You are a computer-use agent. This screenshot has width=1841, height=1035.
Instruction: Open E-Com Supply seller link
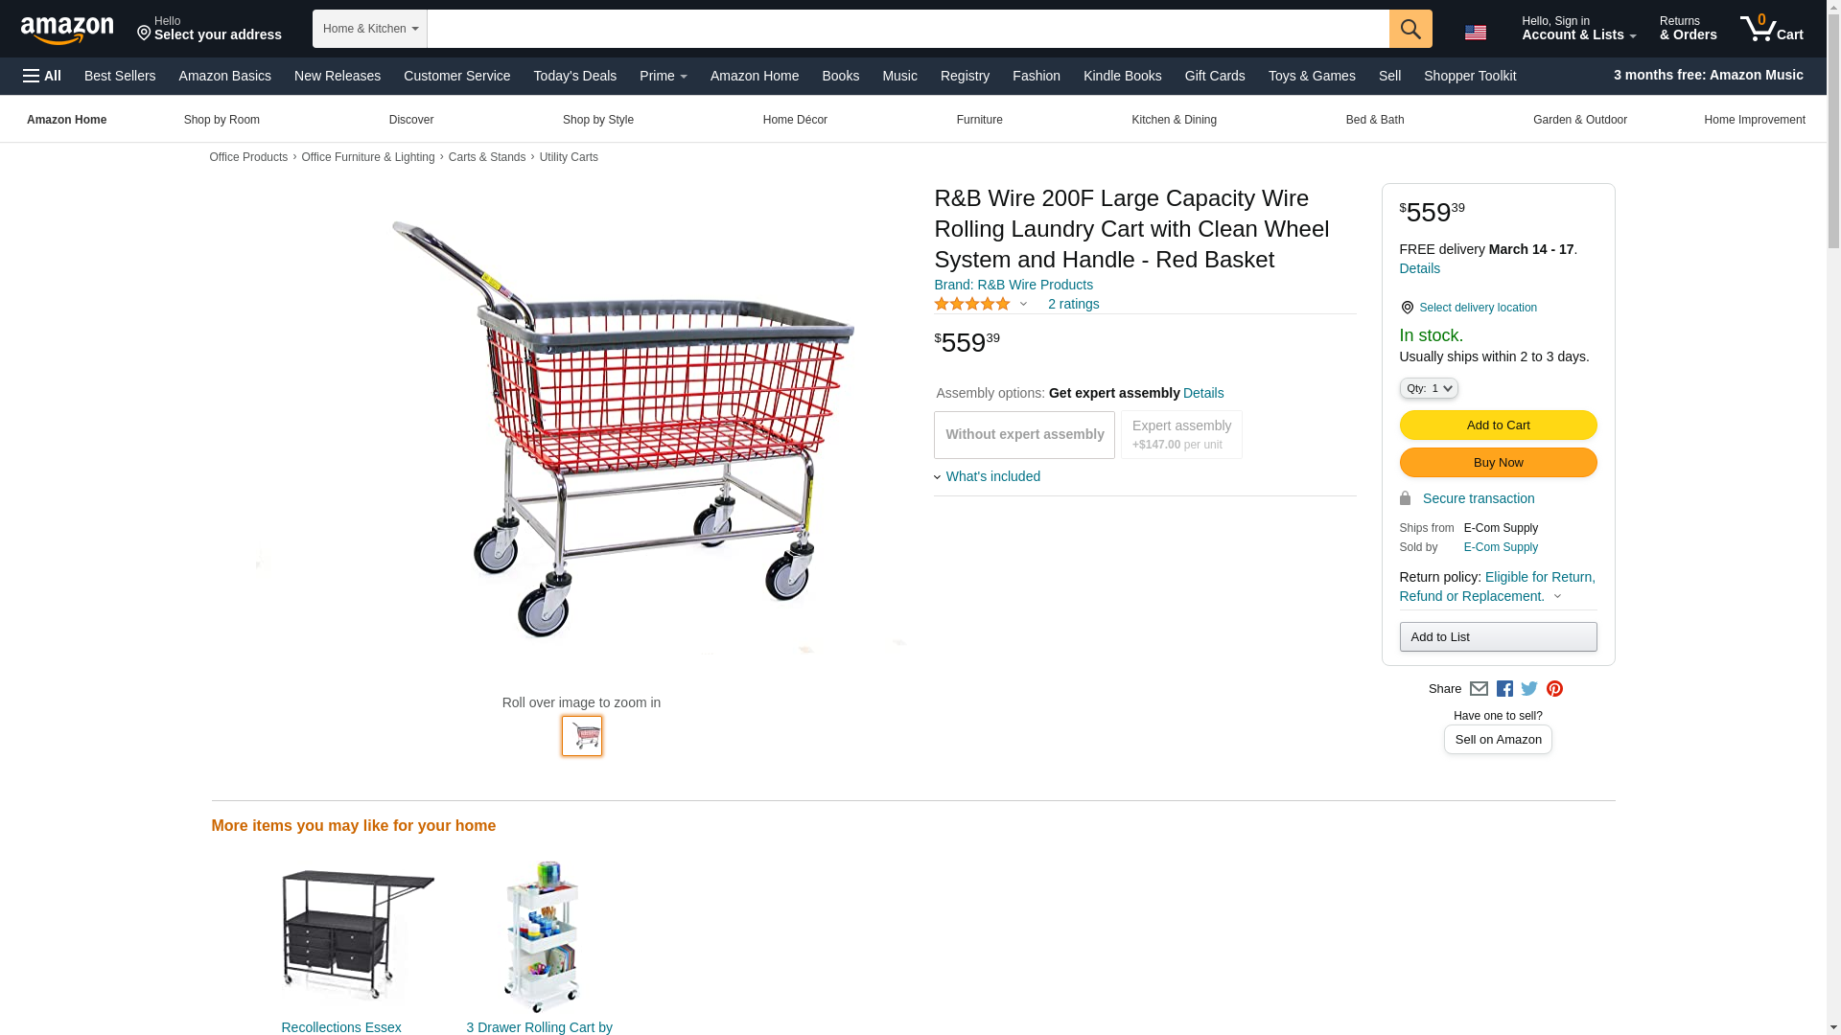point(1501,547)
